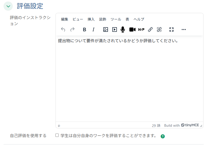Click inside the instruction text area
Screen dimensions: 221x145
point(129,79)
